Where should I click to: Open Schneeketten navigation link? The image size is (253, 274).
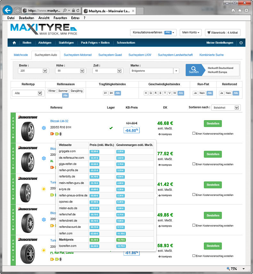(126, 43)
